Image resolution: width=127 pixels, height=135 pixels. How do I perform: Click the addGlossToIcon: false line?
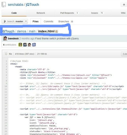coord(43,126)
